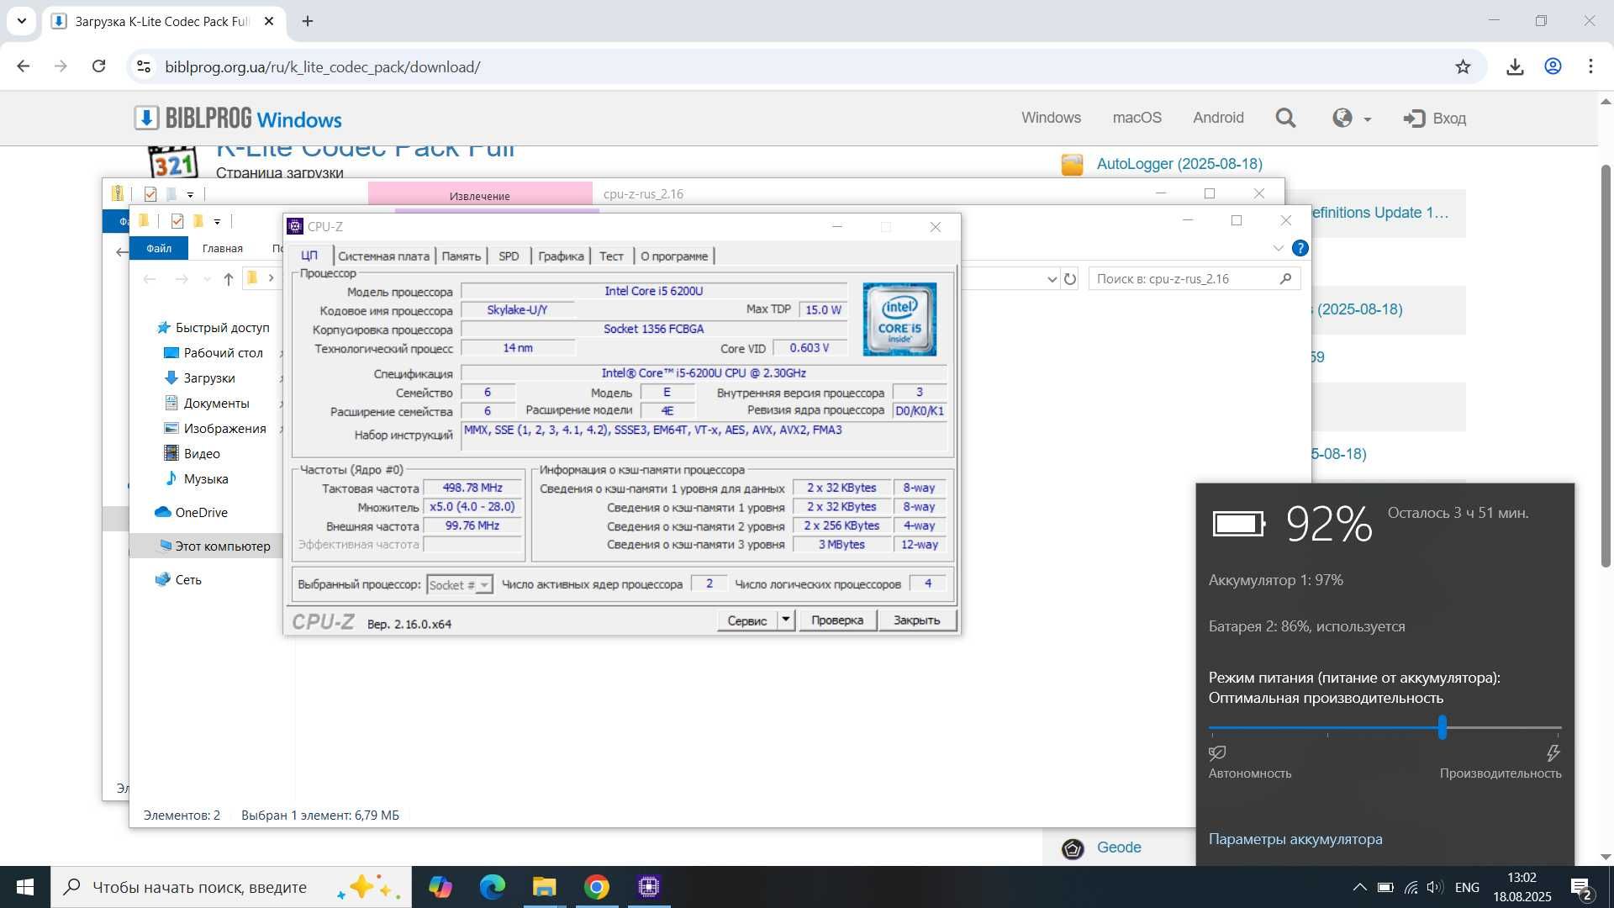Open the network tray icon
Viewport: 1614px width, 908px height.
pyautogui.click(x=1411, y=887)
